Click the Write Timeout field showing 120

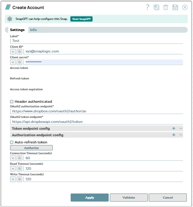coord(103,179)
